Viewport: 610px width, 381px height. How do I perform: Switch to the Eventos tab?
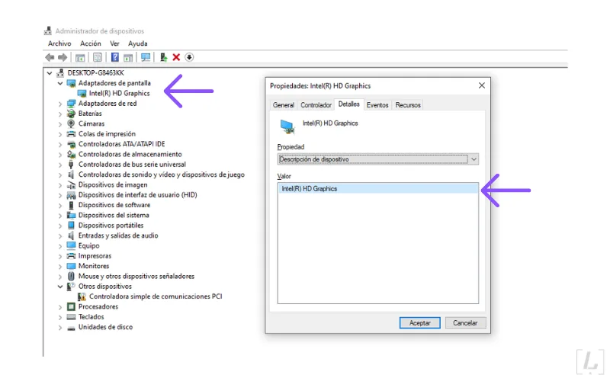pyautogui.click(x=377, y=105)
